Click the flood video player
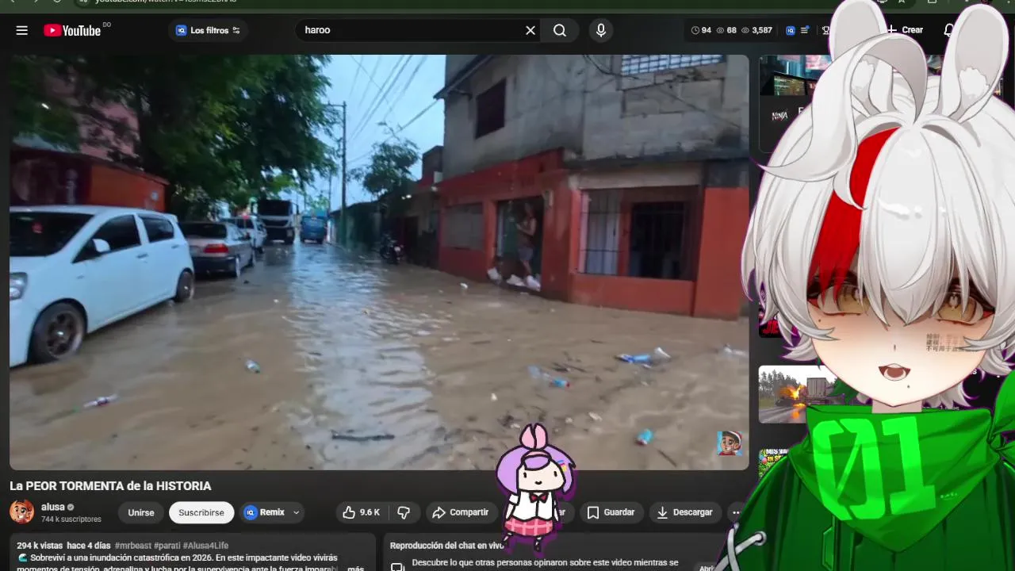1015x571 pixels. [379, 262]
